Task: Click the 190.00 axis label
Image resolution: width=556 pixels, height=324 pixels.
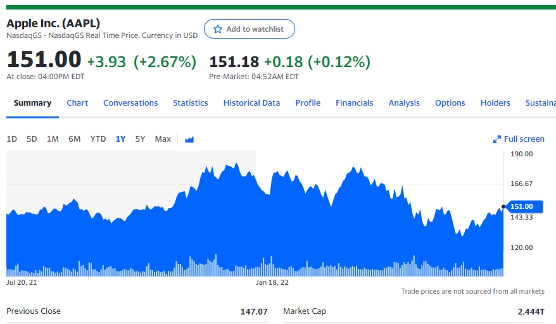Action: [521, 154]
